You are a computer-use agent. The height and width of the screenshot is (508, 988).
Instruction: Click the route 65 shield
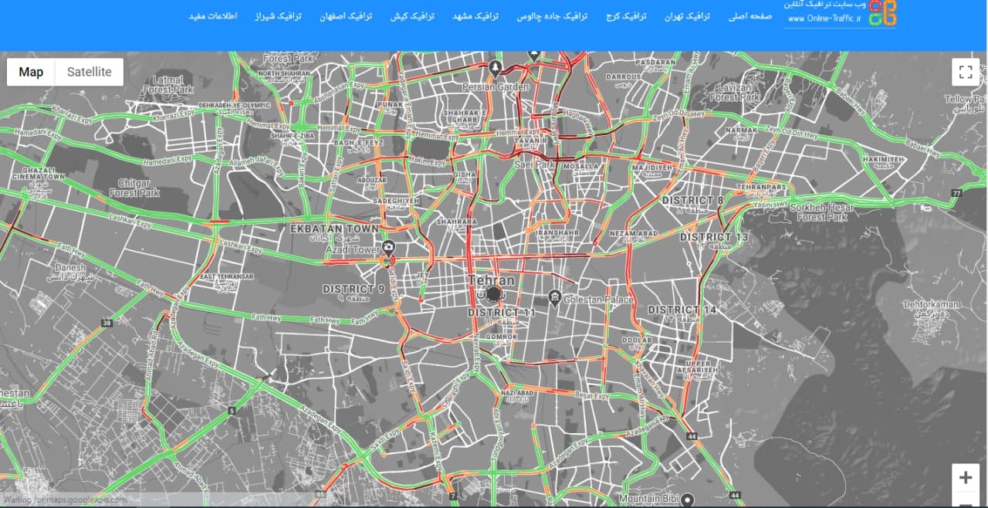click(320, 494)
